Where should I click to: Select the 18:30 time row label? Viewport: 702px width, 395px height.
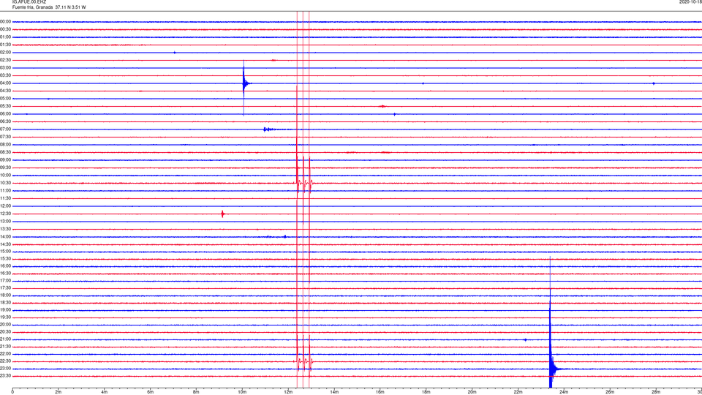(x=5, y=303)
